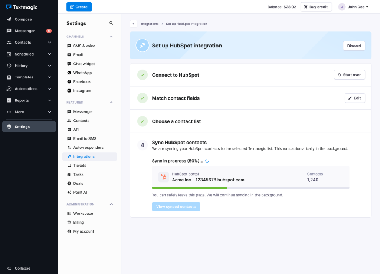This screenshot has width=380, height=274.
Task: Click Set up HubSpot integration breadcrumb text
Action: (x=186, y=24)
